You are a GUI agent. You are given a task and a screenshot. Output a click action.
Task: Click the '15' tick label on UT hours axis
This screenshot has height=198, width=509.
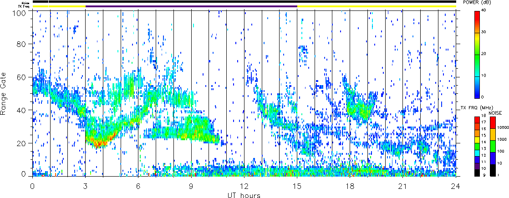point(297,187)
